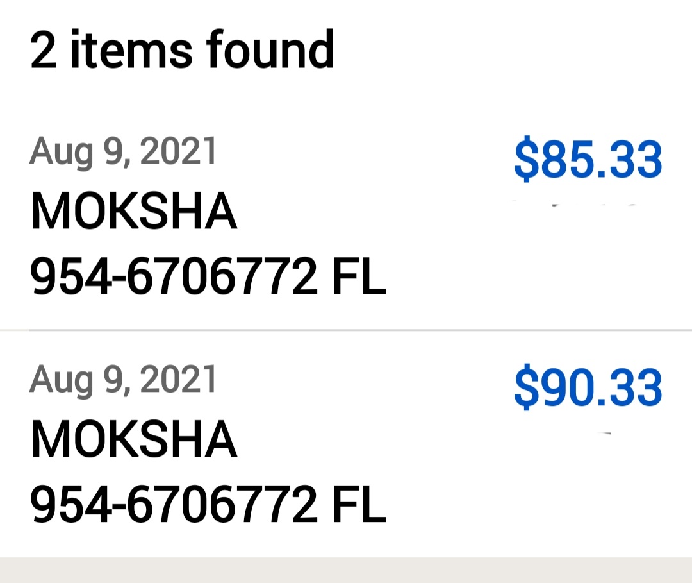Screen dimensions: 692x583
Task: Click phone number 954-6706772 in $85.33 entry
Action: tap(174, 278)
